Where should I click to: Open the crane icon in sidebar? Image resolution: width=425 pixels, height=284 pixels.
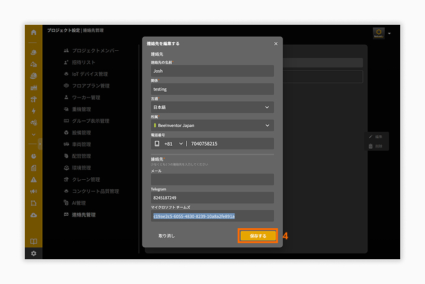(x=34, y=99)
